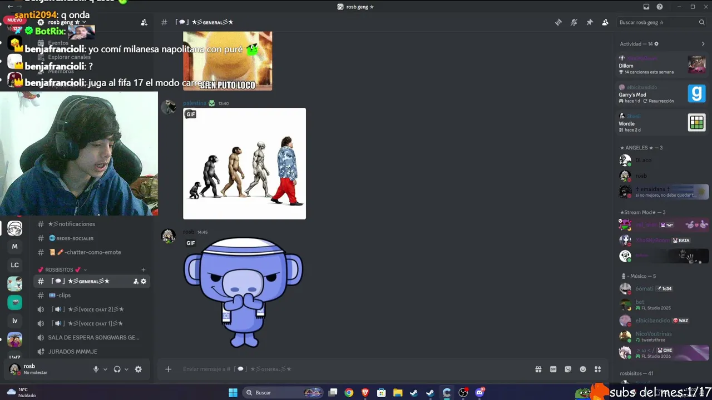The image size is (712, 400).
Task: Join SALA DE ESPERA SONGWARS voice channel
Action: tap(92, 338)
